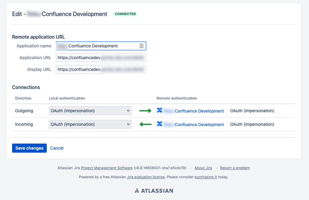Click the Connections section heading
This screenshot has width=309, height=200.
coord(26,87)
